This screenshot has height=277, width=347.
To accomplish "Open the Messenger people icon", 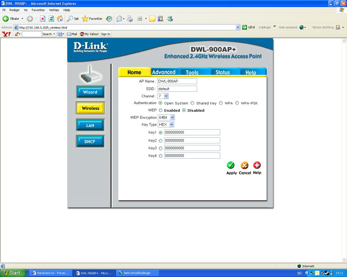I will click(x=170, y=19).
